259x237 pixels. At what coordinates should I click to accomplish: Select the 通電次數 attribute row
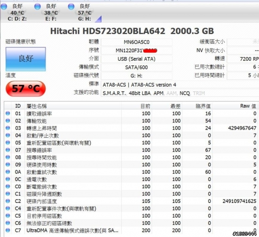point(131,179)
